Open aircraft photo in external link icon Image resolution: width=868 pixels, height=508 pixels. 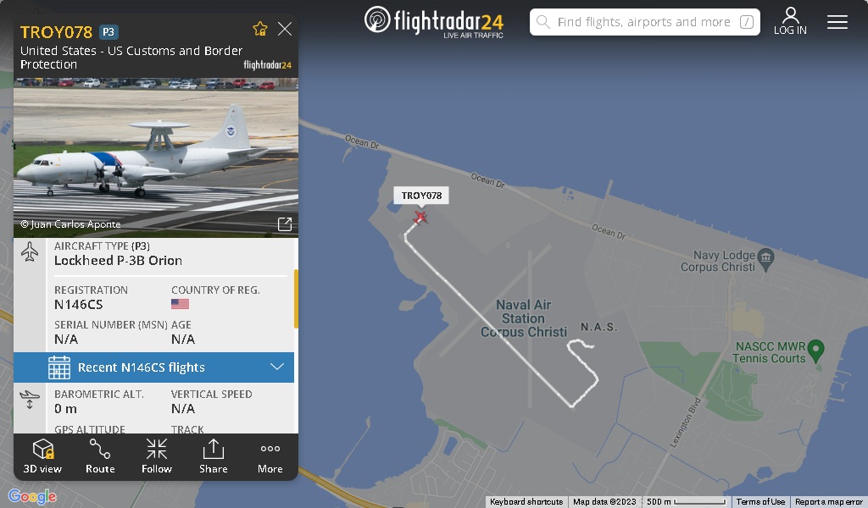[285, 224]
